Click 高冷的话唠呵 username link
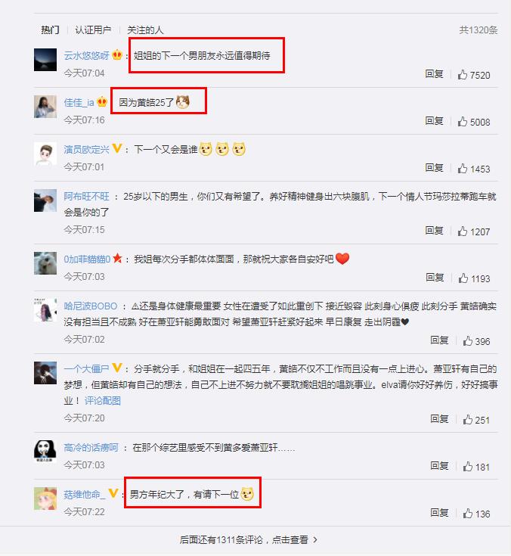This screenshot has height=556, width=511. [x=91, y=448]
